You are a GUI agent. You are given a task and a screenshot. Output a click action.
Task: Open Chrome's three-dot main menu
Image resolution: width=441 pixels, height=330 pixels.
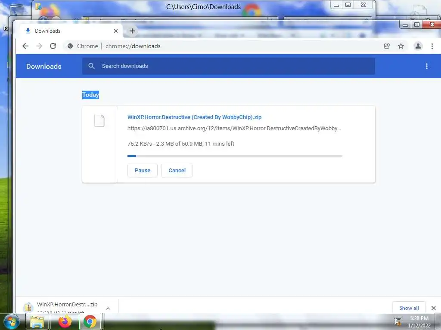(x=432, y=46)
